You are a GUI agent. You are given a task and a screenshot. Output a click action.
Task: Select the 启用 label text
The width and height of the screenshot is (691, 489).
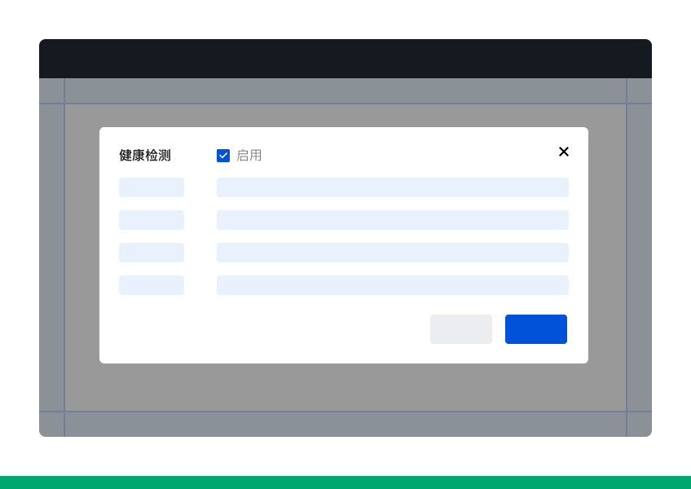249,156
